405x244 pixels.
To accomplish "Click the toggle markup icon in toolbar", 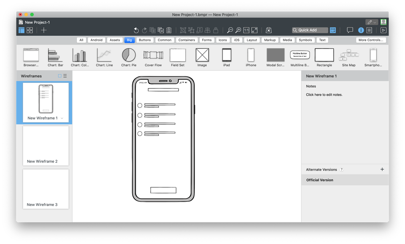I will click(268, 30).
